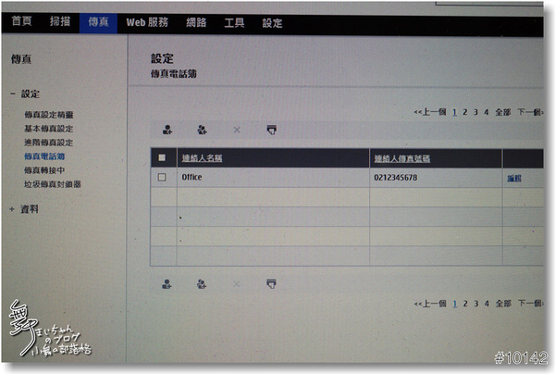Click print icon below the table
This screenshot has height=374, width=555.
coord(271,283)
